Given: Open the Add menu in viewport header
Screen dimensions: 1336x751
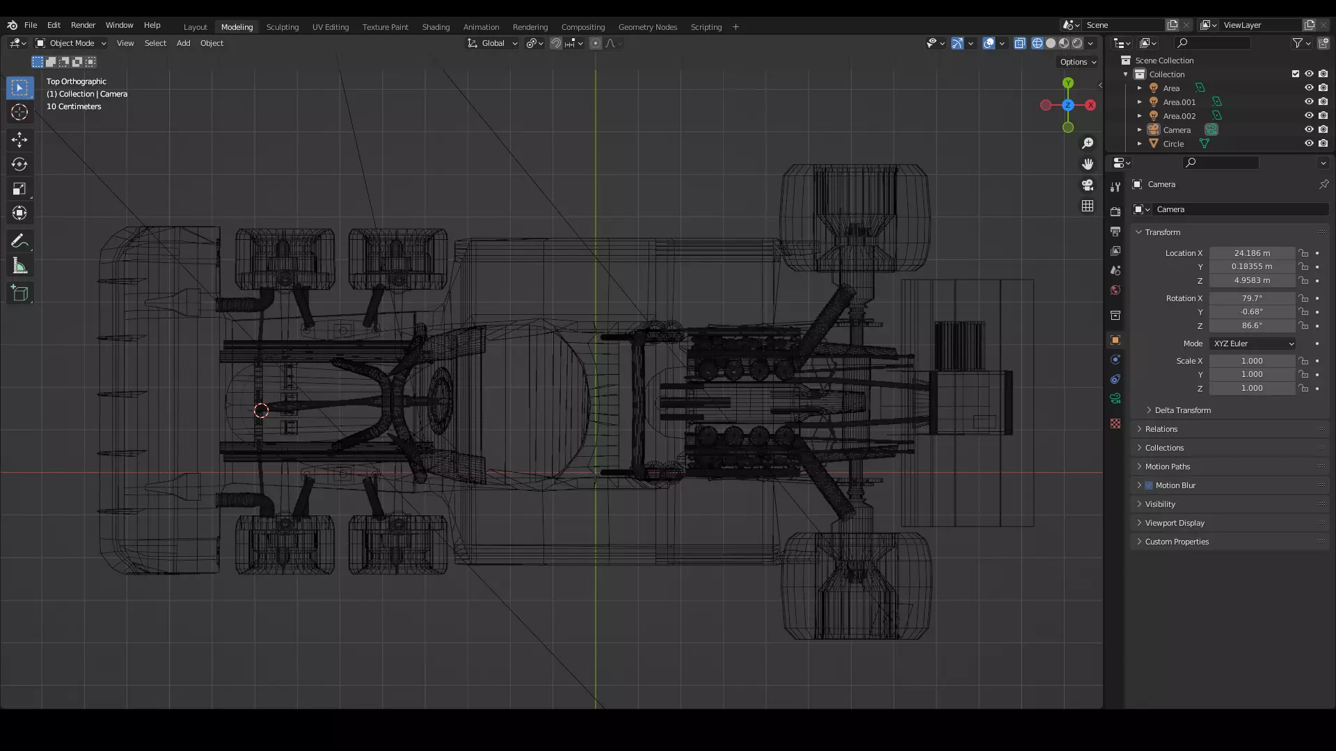Looking at the screenshot, I should tap(183, 43).
